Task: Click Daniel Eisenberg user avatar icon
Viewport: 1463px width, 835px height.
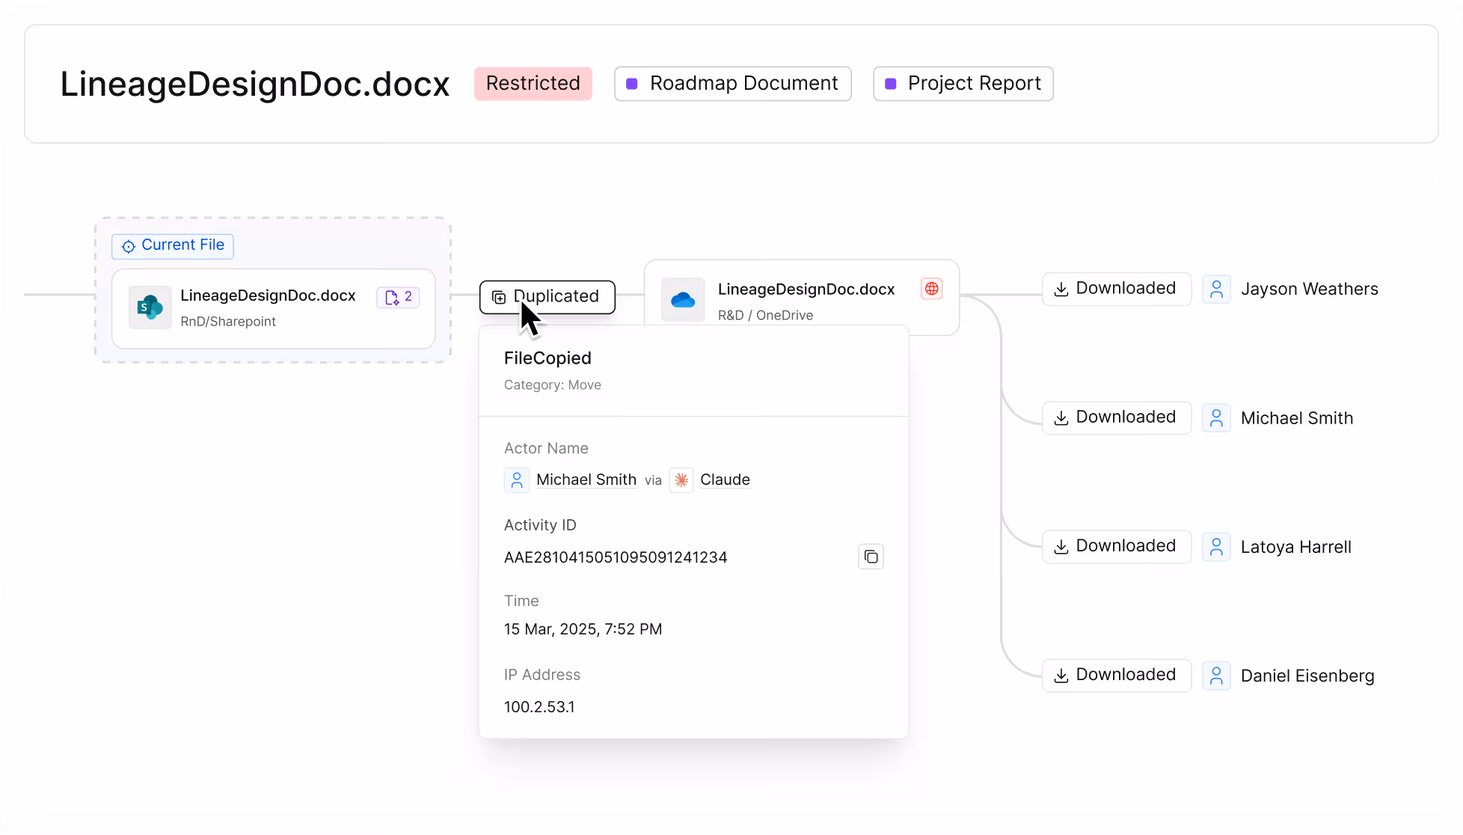Action: pos(1216,676)
